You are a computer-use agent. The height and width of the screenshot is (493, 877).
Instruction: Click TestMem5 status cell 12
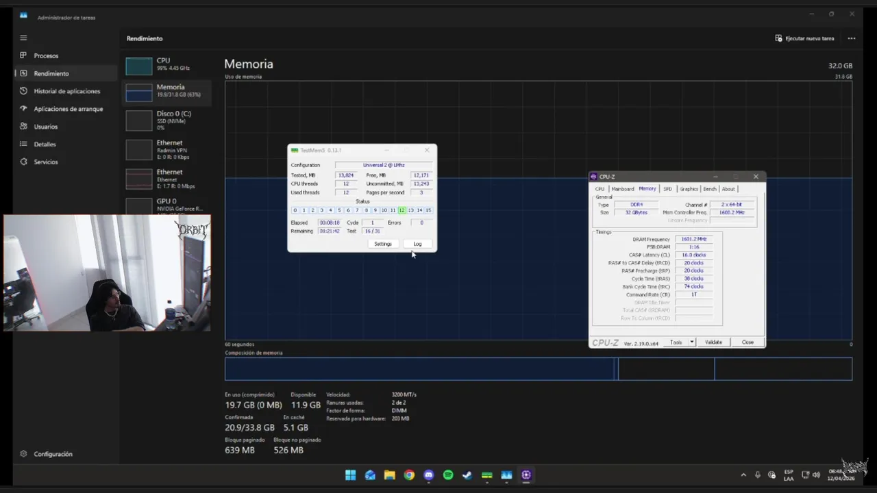pyautogui.click(x=402, y=210)
